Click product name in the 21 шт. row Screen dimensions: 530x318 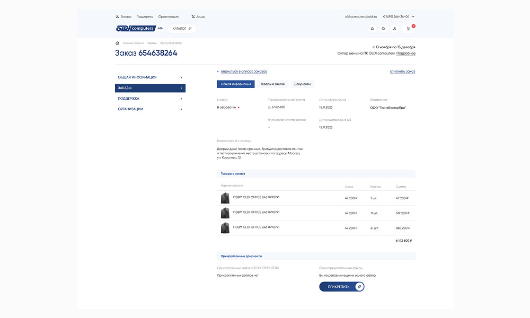click(x=256, y=227)
